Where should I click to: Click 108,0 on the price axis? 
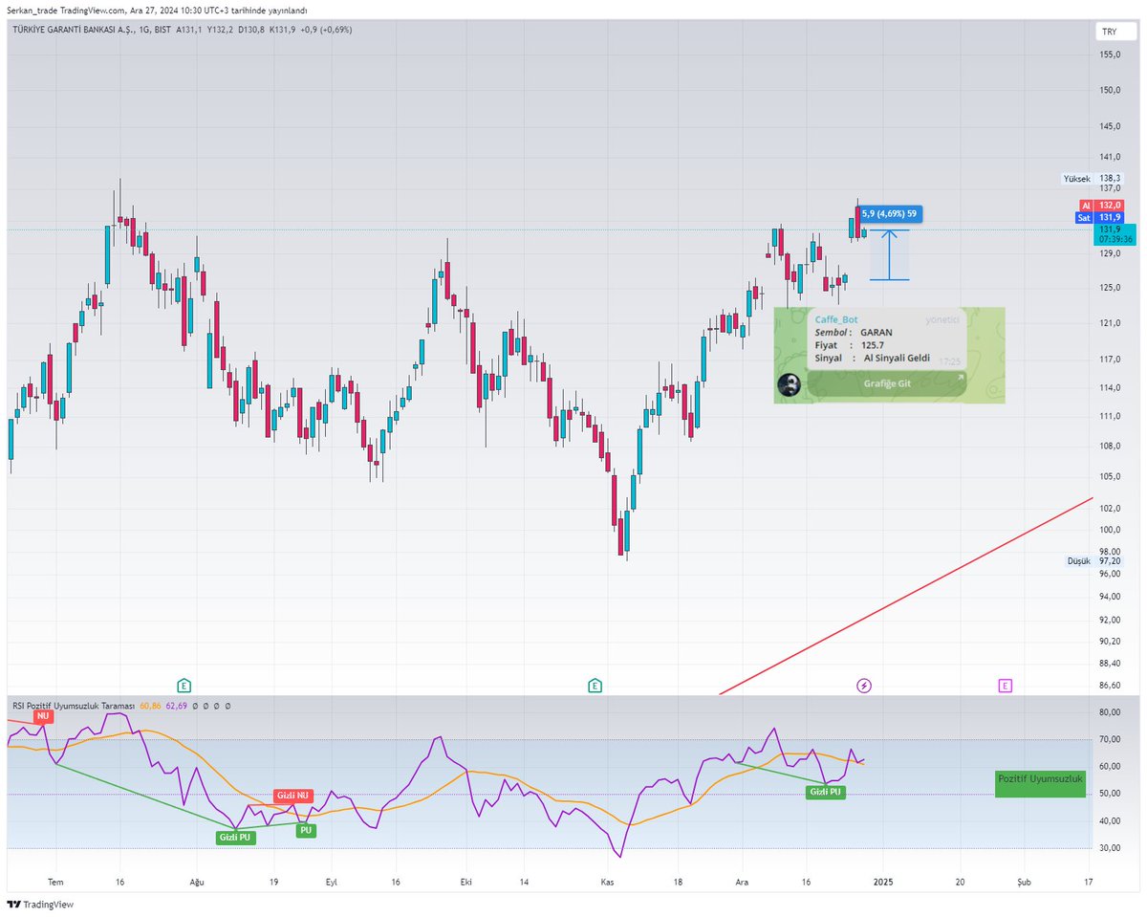coord(1109,446)
